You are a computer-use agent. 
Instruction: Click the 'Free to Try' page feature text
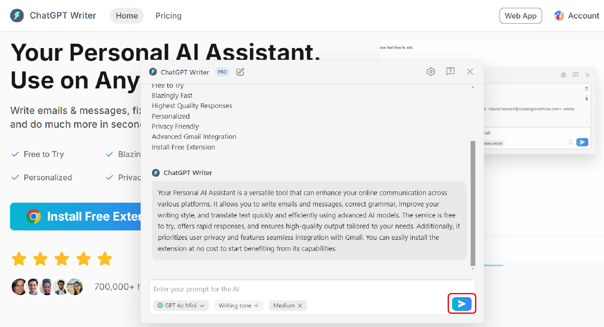click(x=44, y=154)
